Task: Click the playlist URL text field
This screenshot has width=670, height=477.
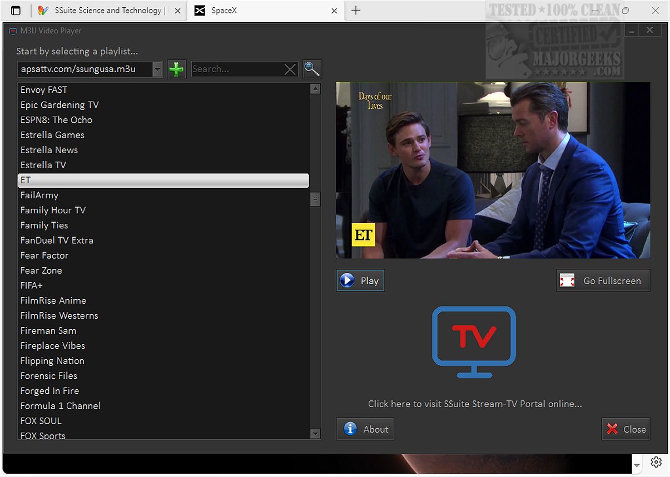Action: click(85, 69)
